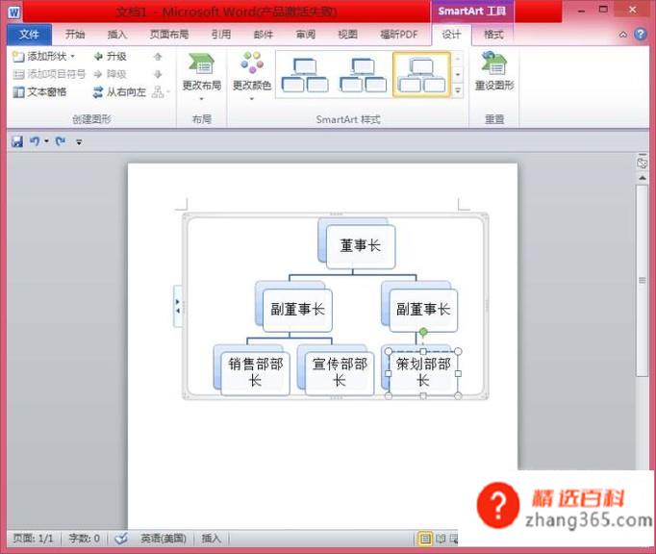656x554 pixels.
Task: Open the 文件 (File) tab
Action: (29, 35)
